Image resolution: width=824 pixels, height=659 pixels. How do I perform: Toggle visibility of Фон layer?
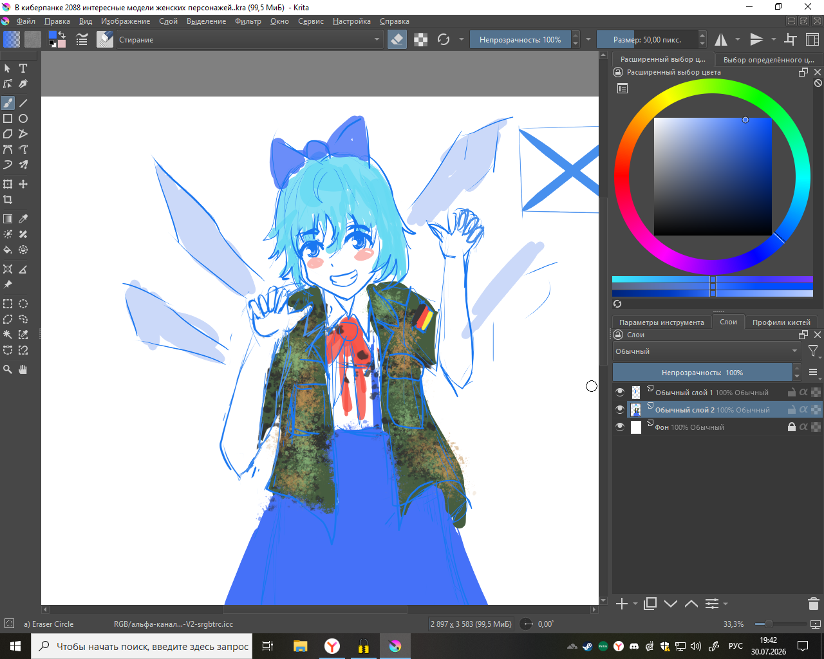pos(620,427)
